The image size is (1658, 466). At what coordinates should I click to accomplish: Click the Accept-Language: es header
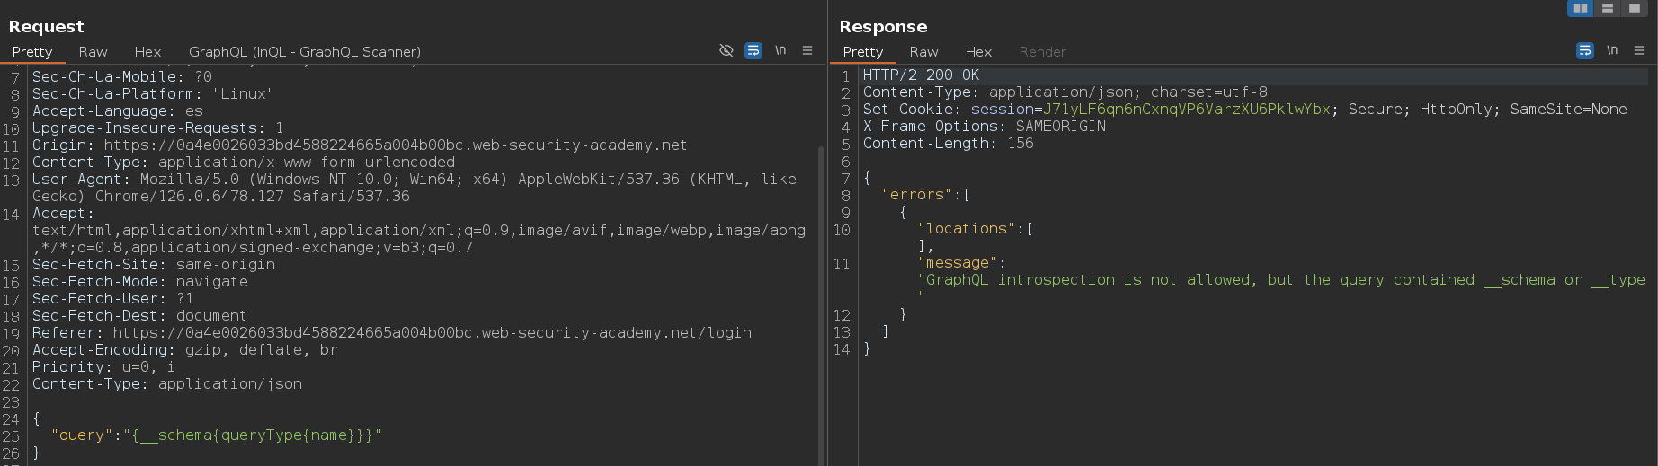(x=118, y=111)
